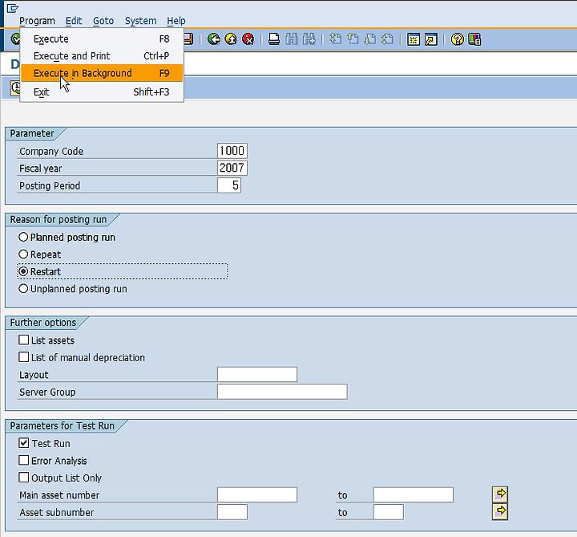This screenshot has width=577, height=537.
Task: Select Unplanned posting run radio button
Action: pos(23,289)
